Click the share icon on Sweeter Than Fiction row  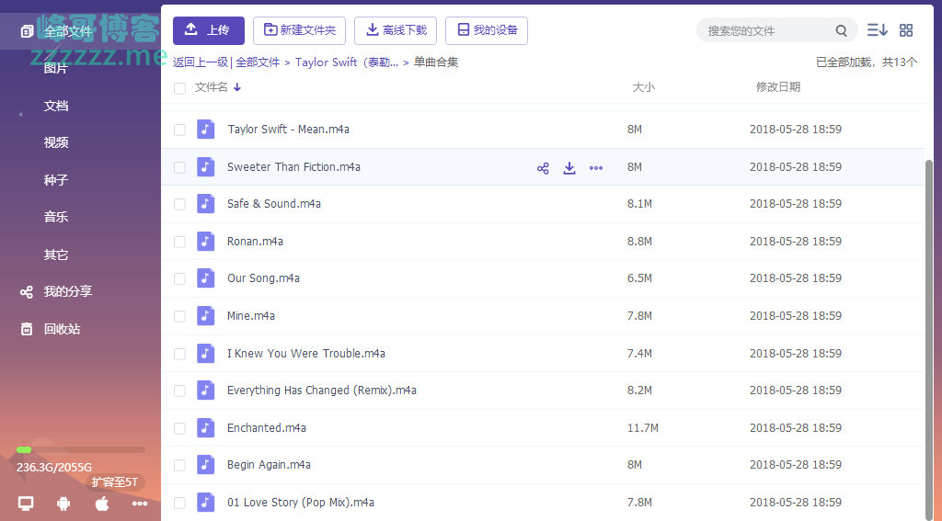tap(543, 168)
